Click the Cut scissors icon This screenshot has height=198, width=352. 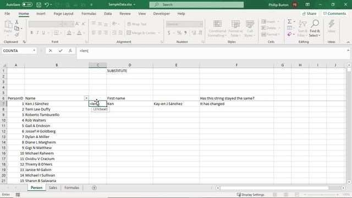pos(16,22)
